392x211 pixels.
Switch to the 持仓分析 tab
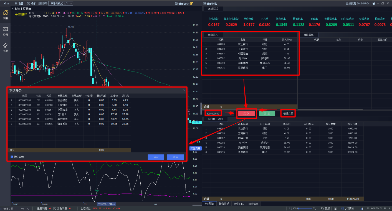coord(224,204)
